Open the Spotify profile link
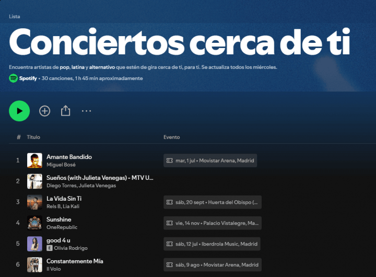 [28, 78]
